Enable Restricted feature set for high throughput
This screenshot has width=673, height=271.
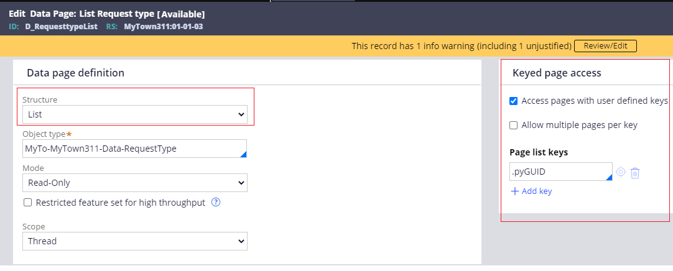click(x=28, y=203)
